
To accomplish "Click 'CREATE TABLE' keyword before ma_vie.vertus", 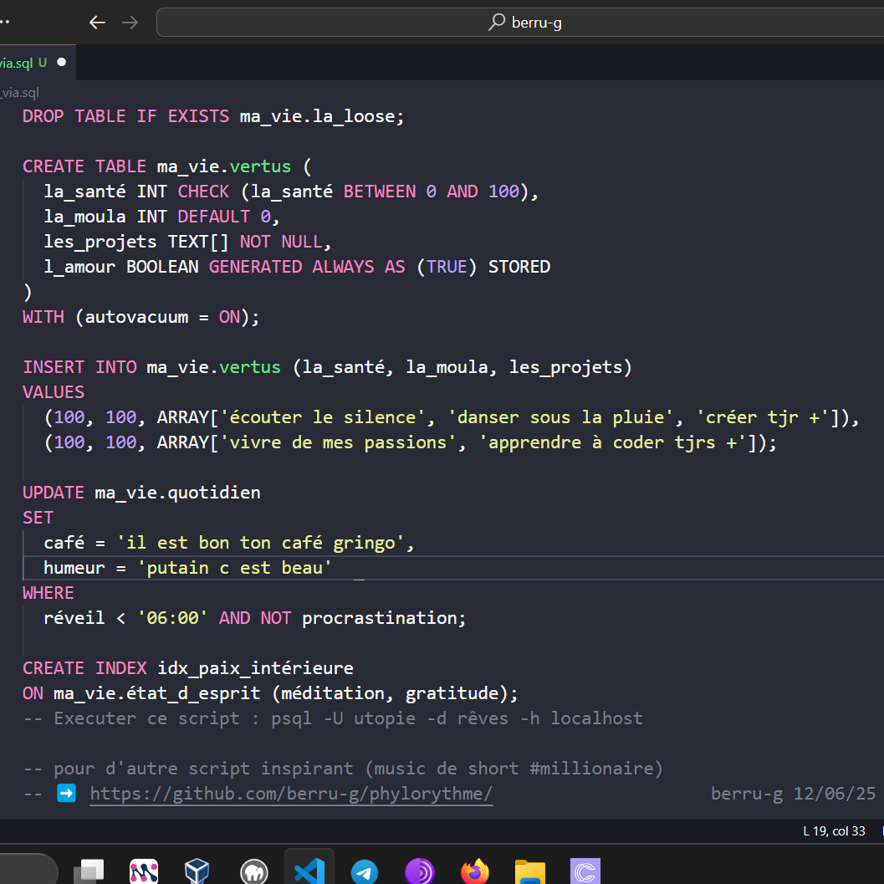I will (x=84, y=166).
